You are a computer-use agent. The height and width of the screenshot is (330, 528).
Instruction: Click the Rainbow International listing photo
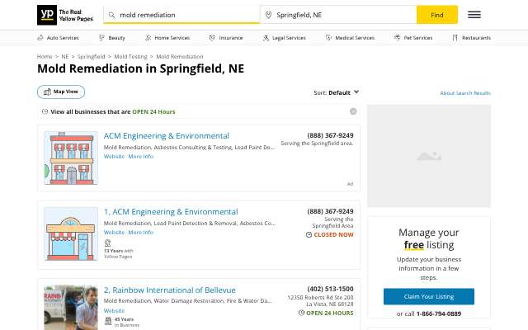pos(71,308)
